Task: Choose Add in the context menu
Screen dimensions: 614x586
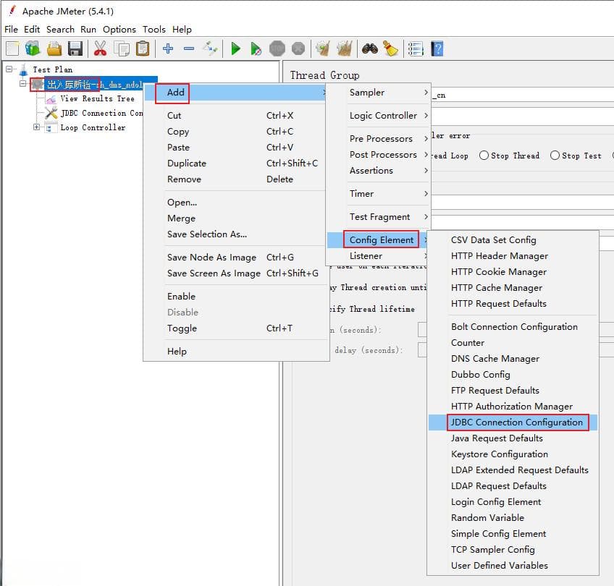Action: (x=235, y=93)
